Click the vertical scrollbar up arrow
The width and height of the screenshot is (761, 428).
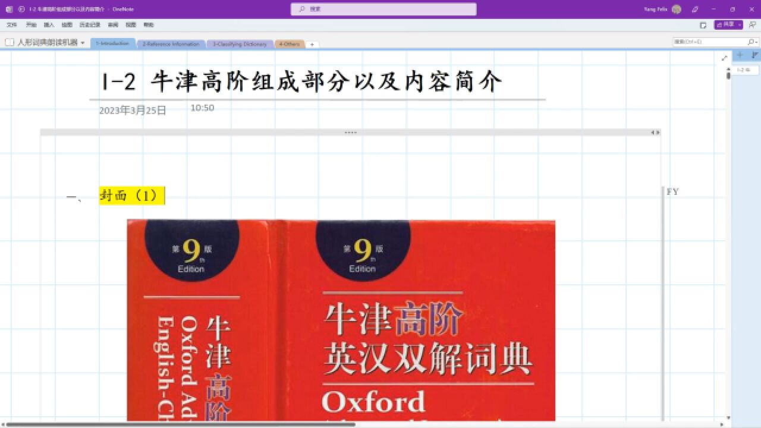728,69
